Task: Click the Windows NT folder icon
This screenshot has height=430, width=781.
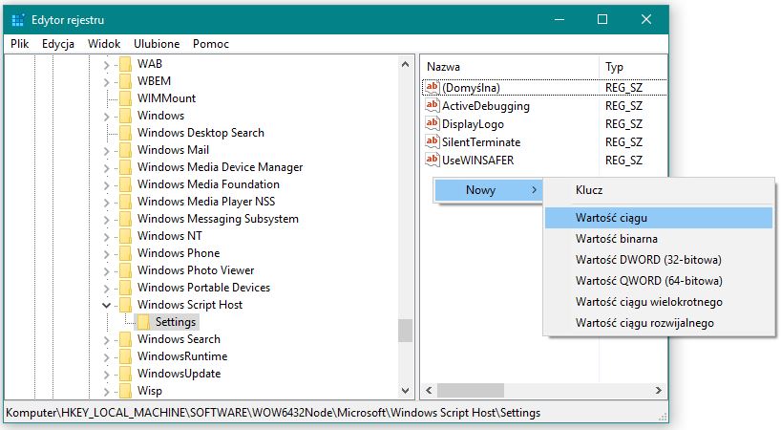Action: (125, 236)
